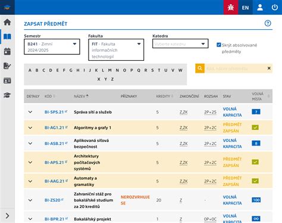The image size is (282, 223).
Task: Open the home page from the sidebar
Action: [7, 22]
